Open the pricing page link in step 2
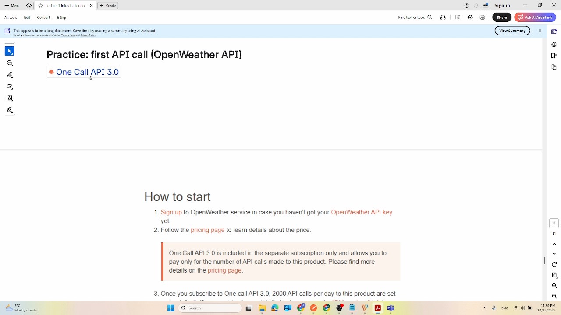The height and width of the screenshot is (315, 561). coord(207,230)
